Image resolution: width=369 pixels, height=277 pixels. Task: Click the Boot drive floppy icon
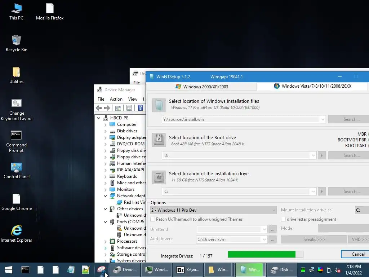point(159,140)
